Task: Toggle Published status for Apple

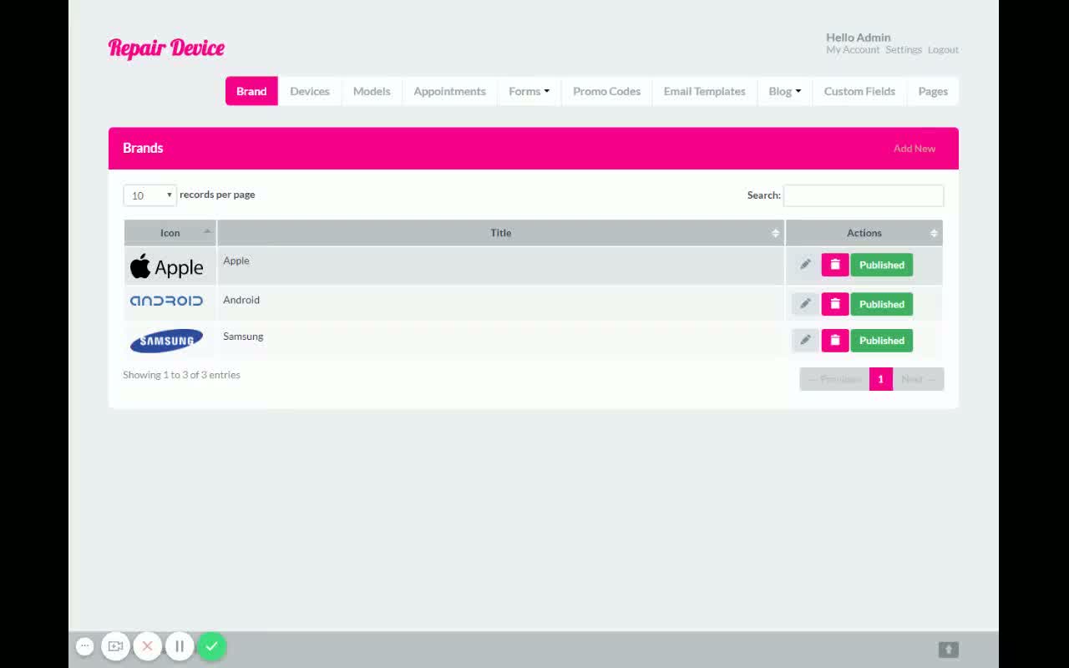Action: coord(882,265)
